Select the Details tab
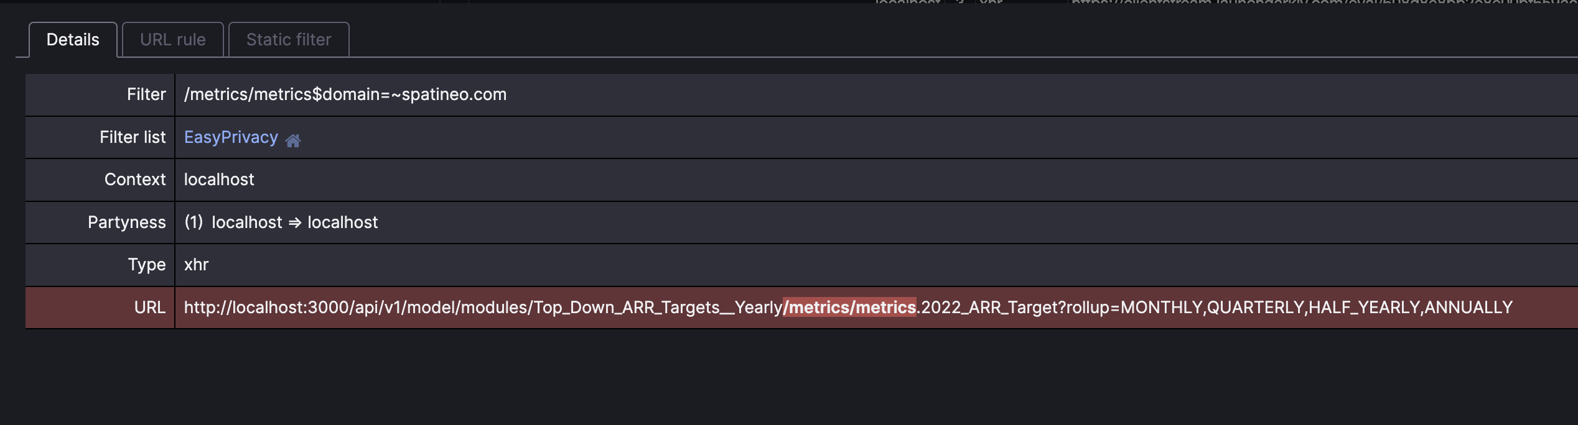This screenshot has height=425, width=1578. [72, 39]
